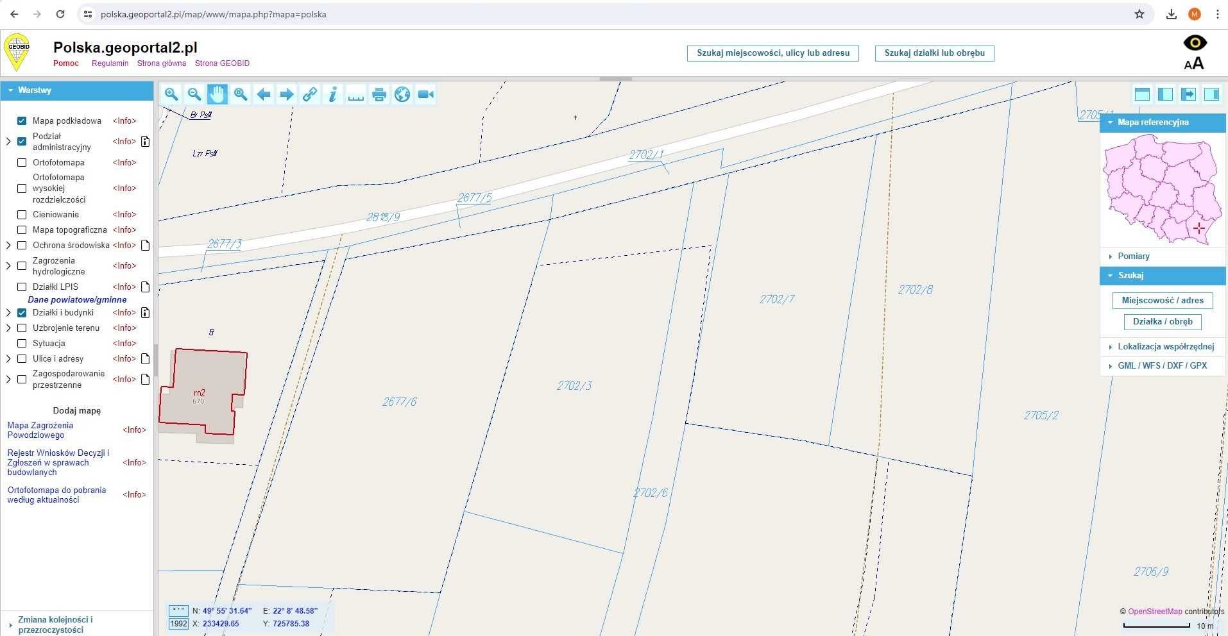Viewport: 1228px width, 636px height.
Task: Click the globe icon in map toolbar
Action: click(x=402, y=95)
